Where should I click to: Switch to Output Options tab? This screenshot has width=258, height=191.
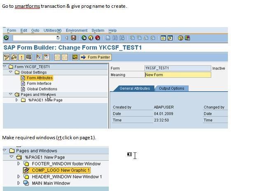171,88
